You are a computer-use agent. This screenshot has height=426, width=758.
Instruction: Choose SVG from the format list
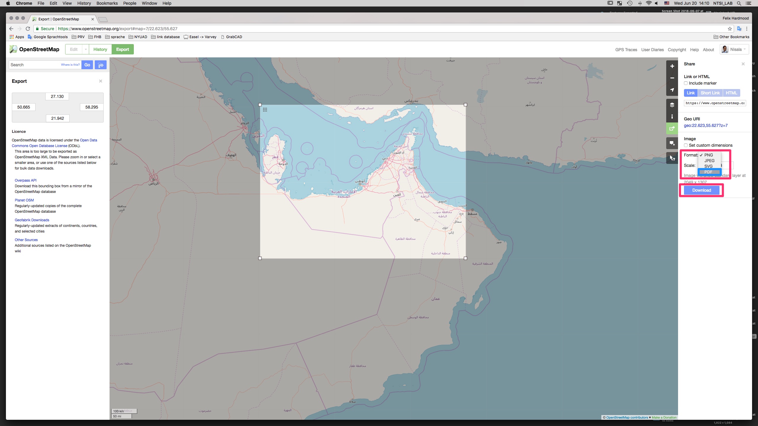(x=708, y=166)
